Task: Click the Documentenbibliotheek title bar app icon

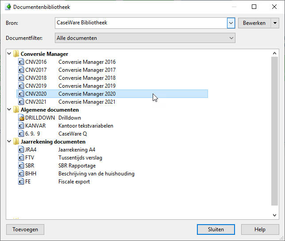Action: 8,7
